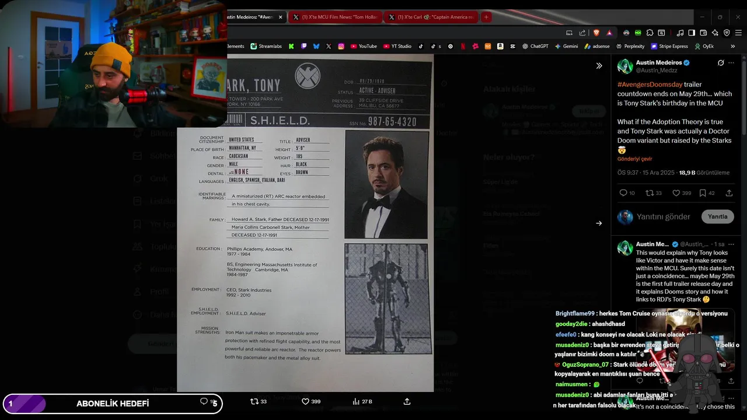Open the Perplexity bookmark
The image size is (747, 420).
click(x=630, y=46)
